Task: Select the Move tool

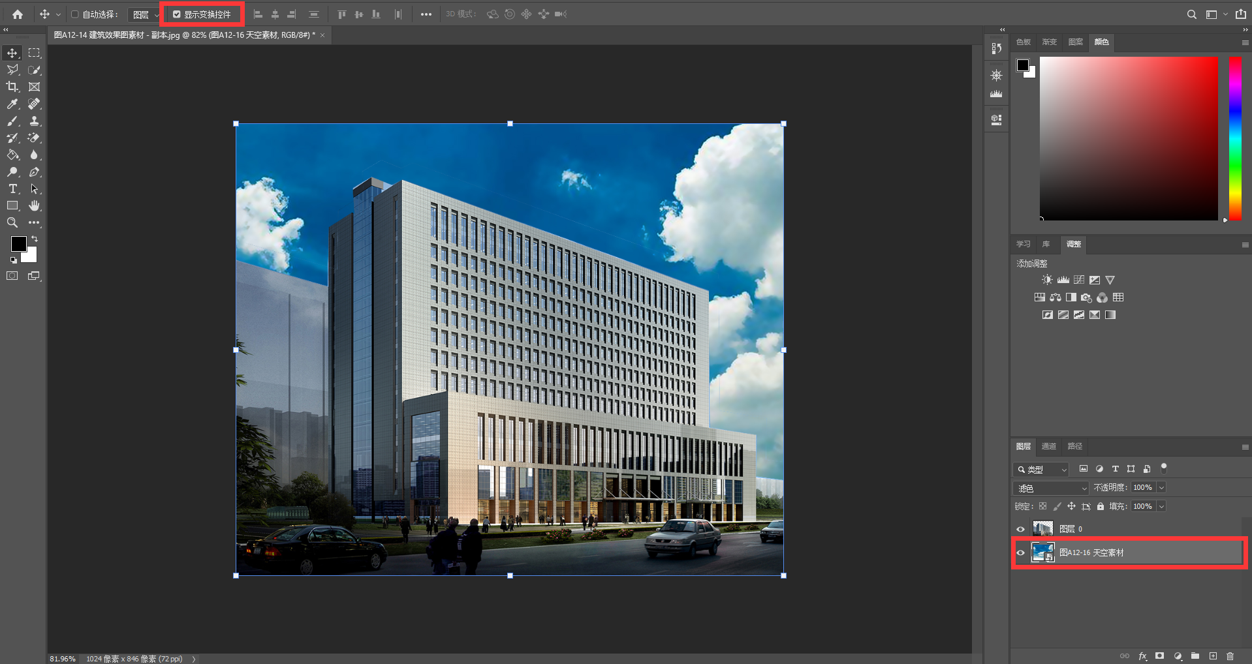Action: [12, 53]
